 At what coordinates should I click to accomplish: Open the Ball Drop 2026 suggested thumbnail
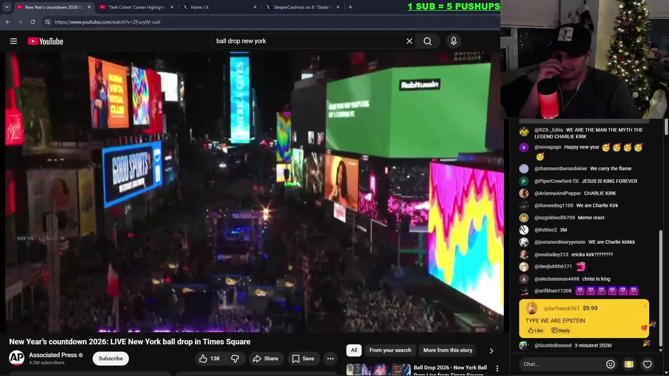(379, 370)
